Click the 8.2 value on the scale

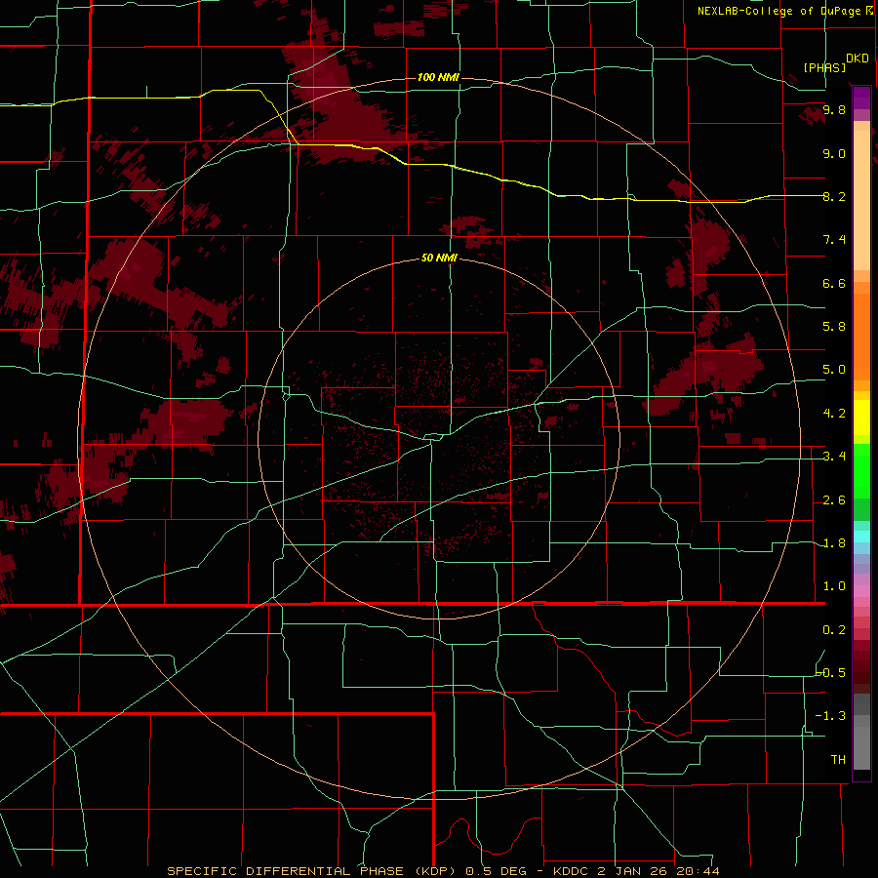point(834,196)
